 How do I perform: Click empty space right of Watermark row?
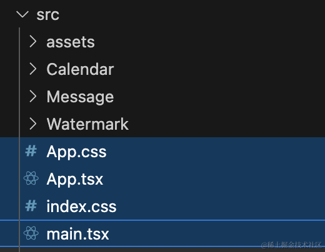tap(227, 124)
